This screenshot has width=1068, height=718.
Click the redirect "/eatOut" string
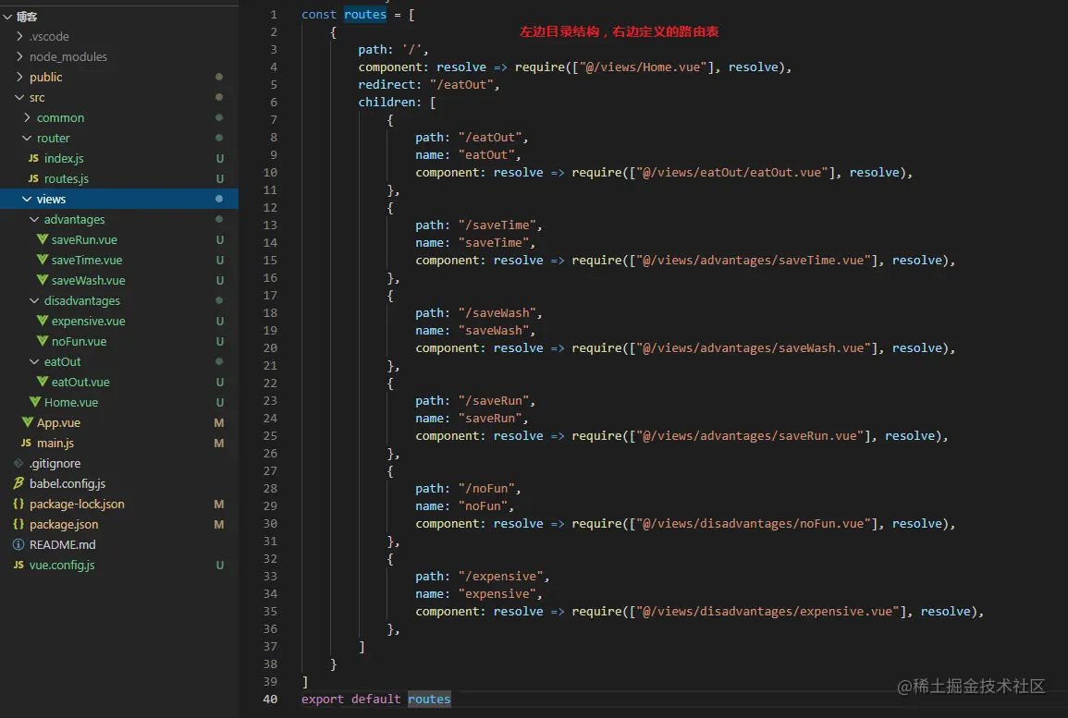[461, 84]
